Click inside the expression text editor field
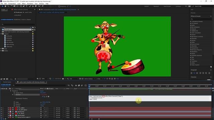The image size is (214, 120). pos(150,98)
